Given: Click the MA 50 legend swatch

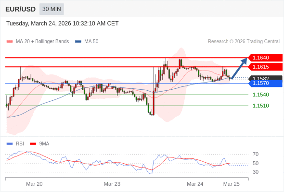Looking at the screenshot, I should click(78, 42).
